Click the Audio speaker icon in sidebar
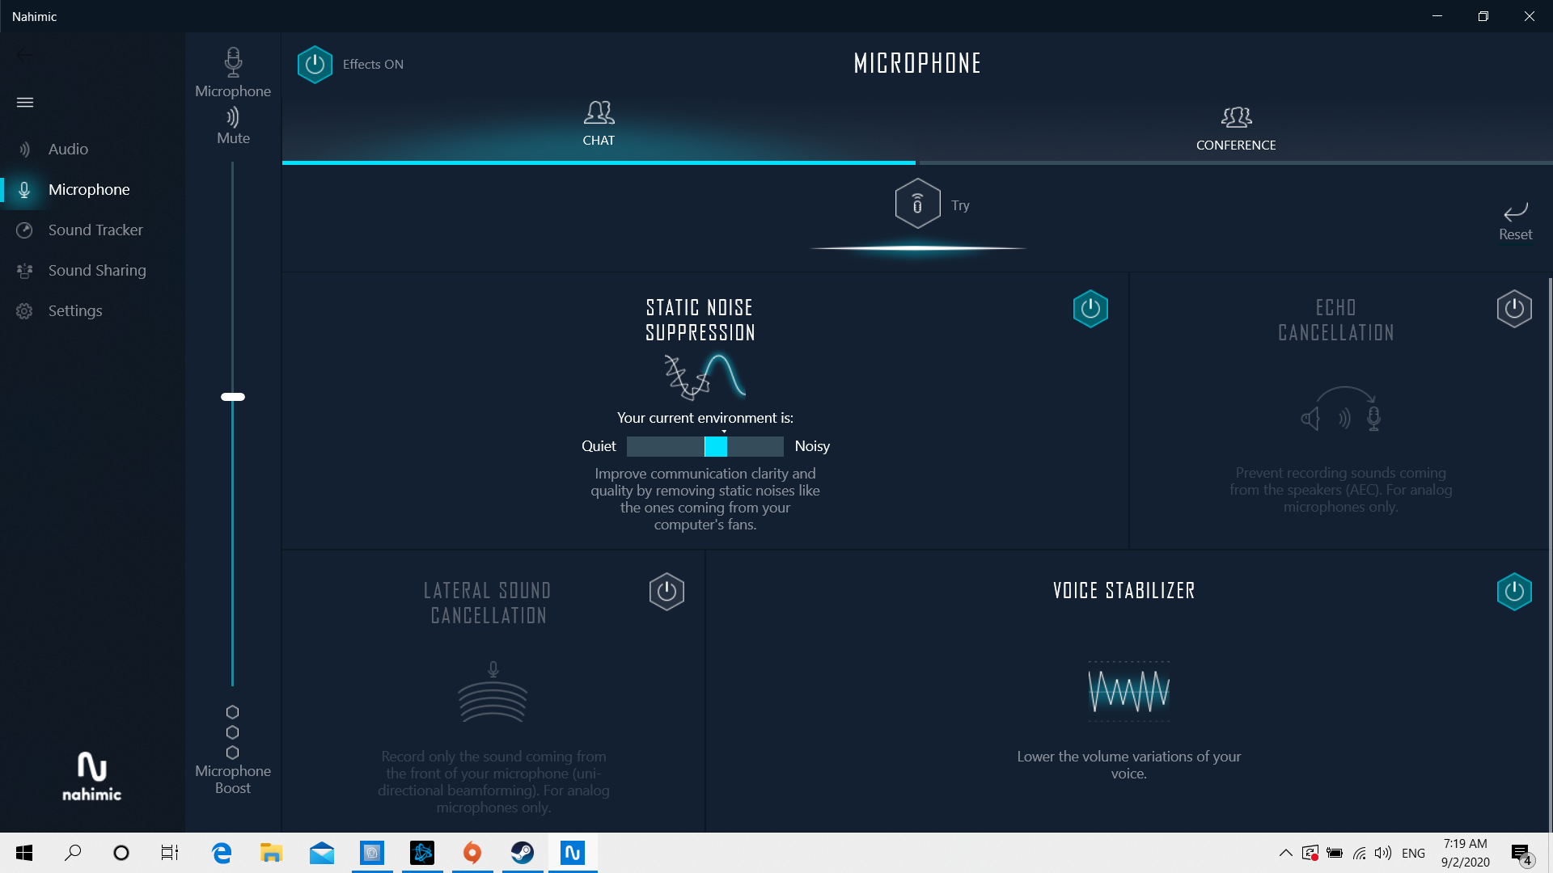 (25, 150)
